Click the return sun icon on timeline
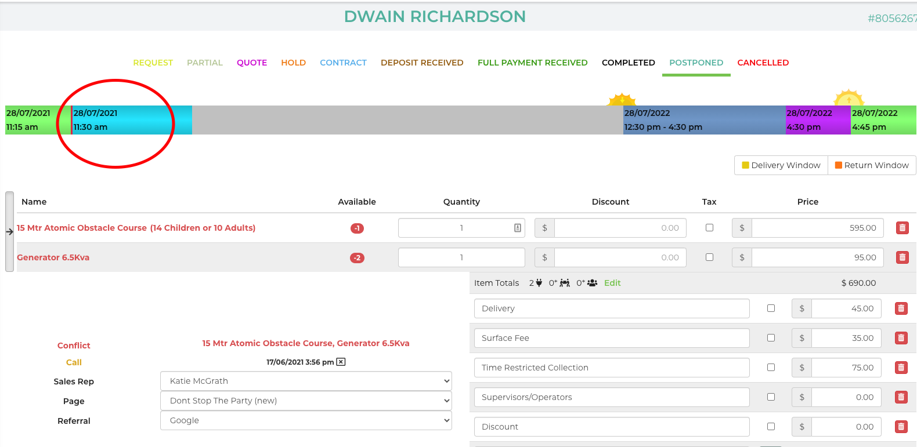Viewport: 917px width, 447px height. coord(849,97)
